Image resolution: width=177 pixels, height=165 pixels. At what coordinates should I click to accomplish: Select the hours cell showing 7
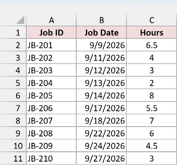(151, 121)
